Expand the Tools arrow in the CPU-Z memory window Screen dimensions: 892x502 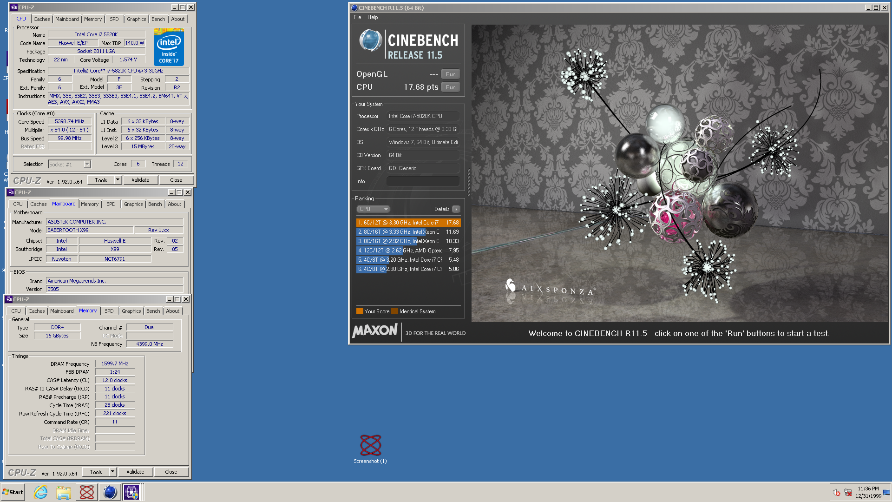[x=112, y=472]
